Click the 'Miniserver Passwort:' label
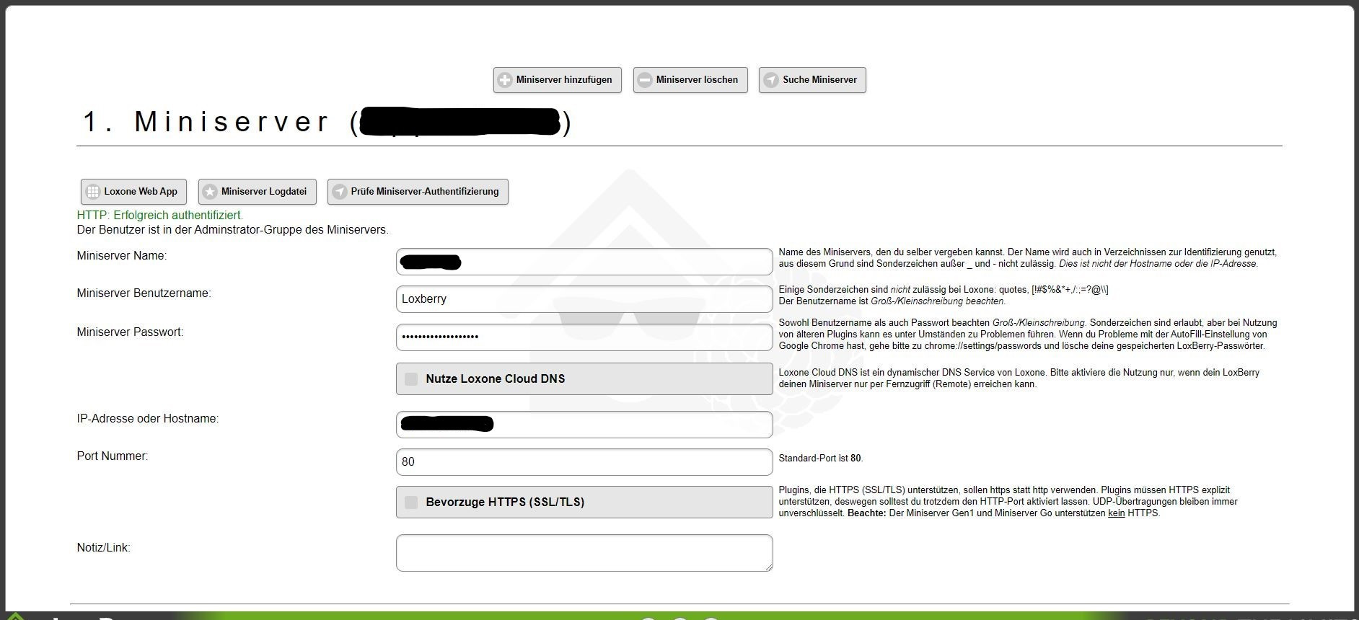Image resolution: width=1359 pixels, height=620 pixels. [131, 332]
